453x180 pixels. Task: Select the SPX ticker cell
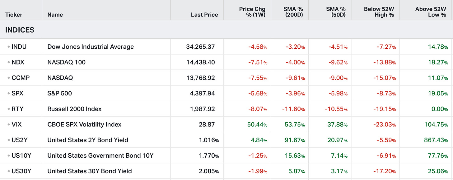pos(17,93)
